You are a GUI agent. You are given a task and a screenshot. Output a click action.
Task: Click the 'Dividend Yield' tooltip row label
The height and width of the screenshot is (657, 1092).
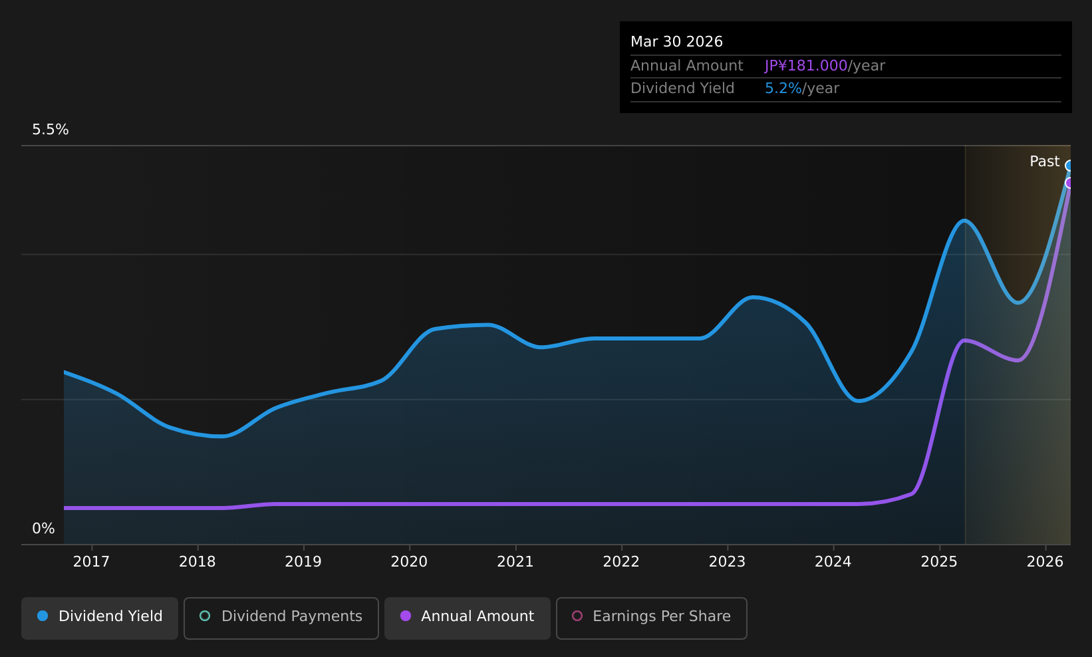tap(682, 88)
